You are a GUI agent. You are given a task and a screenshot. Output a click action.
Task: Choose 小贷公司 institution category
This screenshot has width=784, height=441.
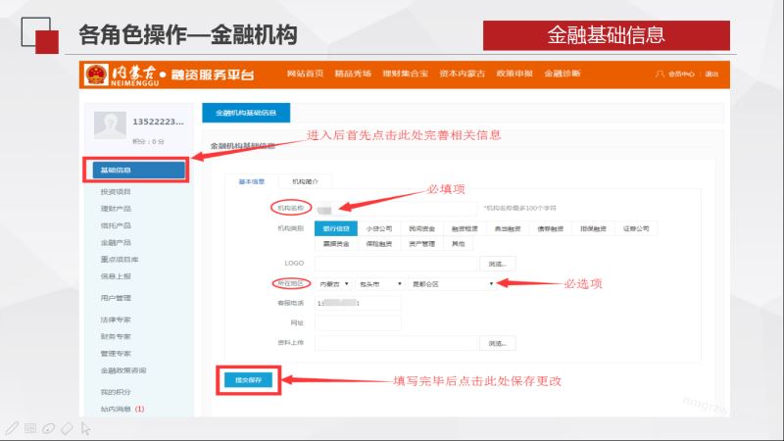coord(378,227)
